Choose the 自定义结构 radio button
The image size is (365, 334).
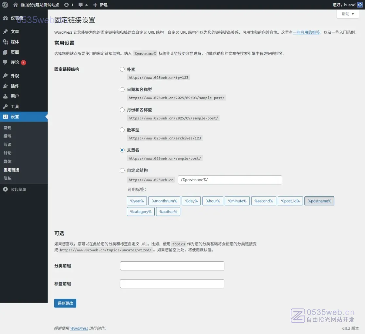click(122, 170)
